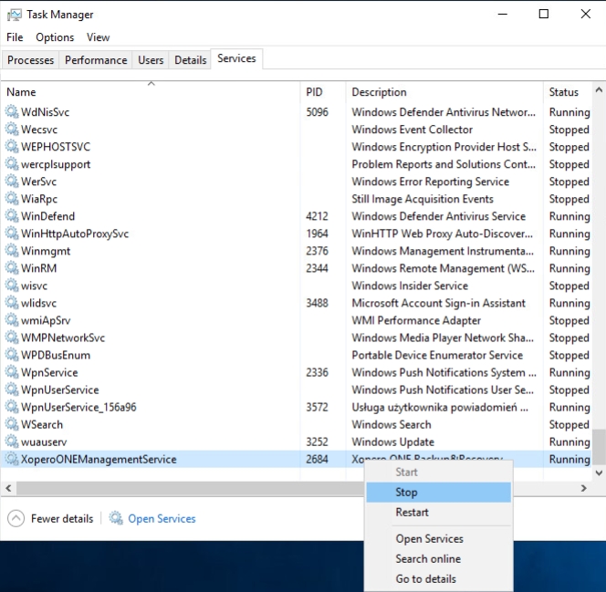Screen dimensions: 606x592
Task: Click the gear icon beside WinDefend service
Action: pos(12,217)
